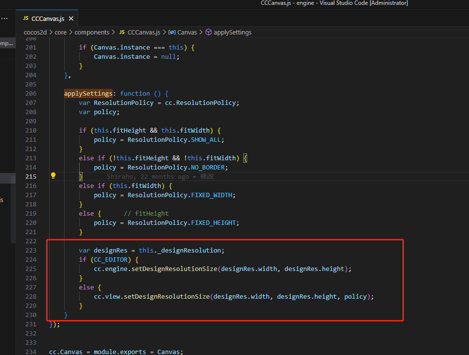
Task: Click components in the breadcrumb
Action: click(x=92, y=33)
